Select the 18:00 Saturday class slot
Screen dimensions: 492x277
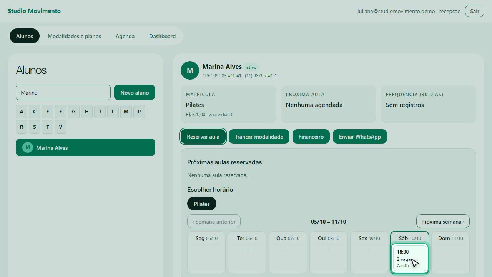click(410, 259)
